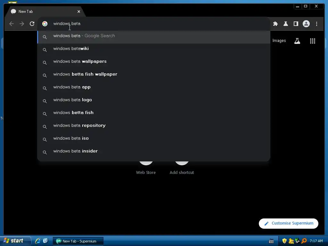Open the Search Labs flask icon on page
328x246 pixels.
click(297, 41)
